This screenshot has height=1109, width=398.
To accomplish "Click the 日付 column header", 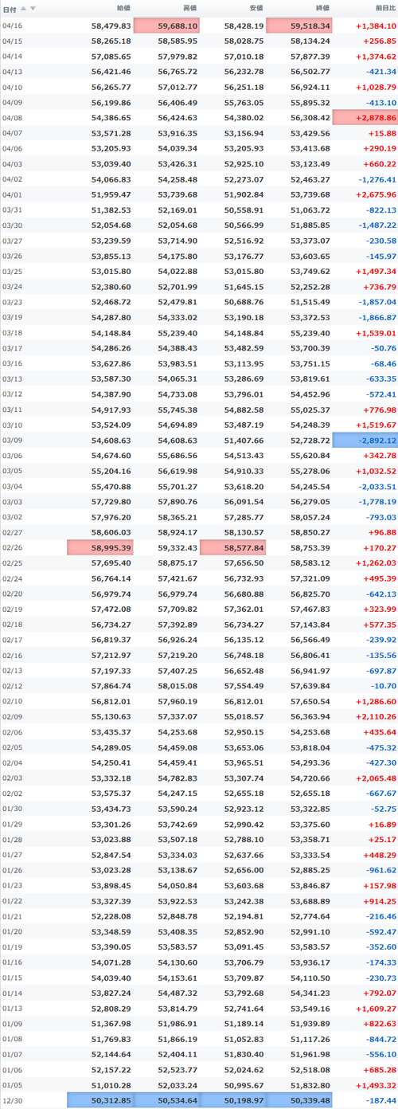I will click(10, 8).
